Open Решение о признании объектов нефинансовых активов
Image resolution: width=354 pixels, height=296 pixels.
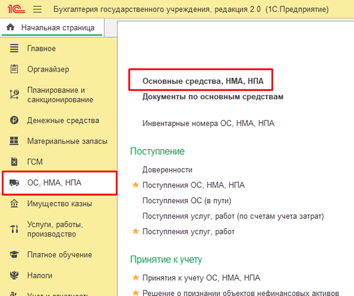(x=241, y=293)
